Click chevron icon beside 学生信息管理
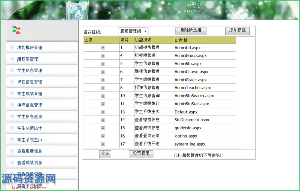 (x=12, y=70)
